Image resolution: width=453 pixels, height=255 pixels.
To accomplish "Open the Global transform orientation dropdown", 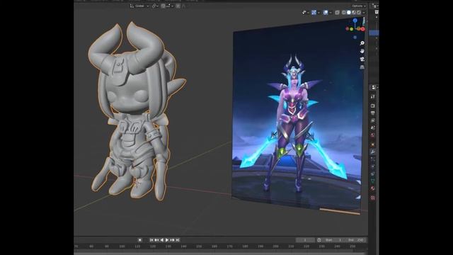I will point(139,6).
